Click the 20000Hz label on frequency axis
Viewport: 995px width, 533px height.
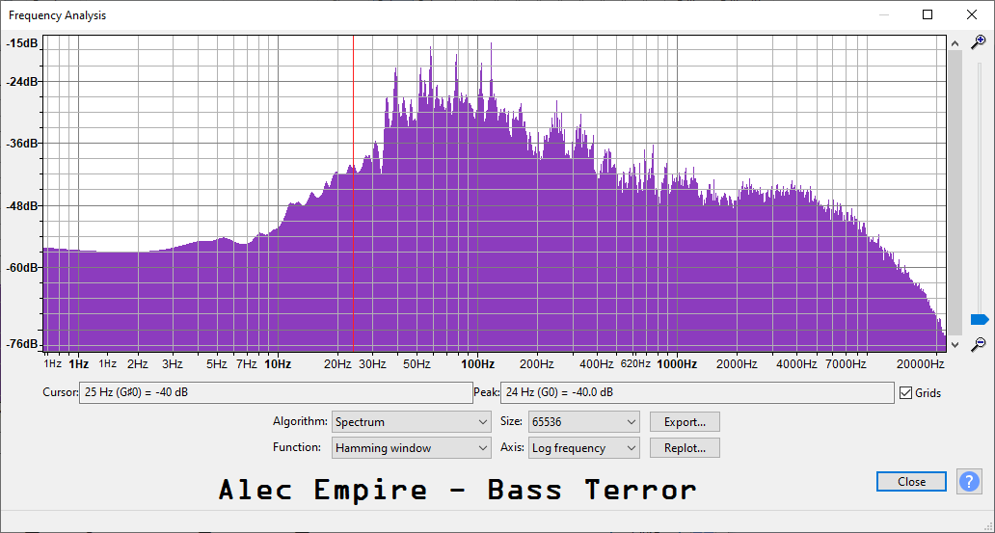[x=922, y=364]
